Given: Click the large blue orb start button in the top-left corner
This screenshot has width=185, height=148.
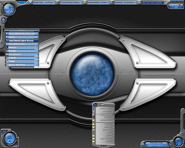Looking at the screenshot, I should coord(9,9).
